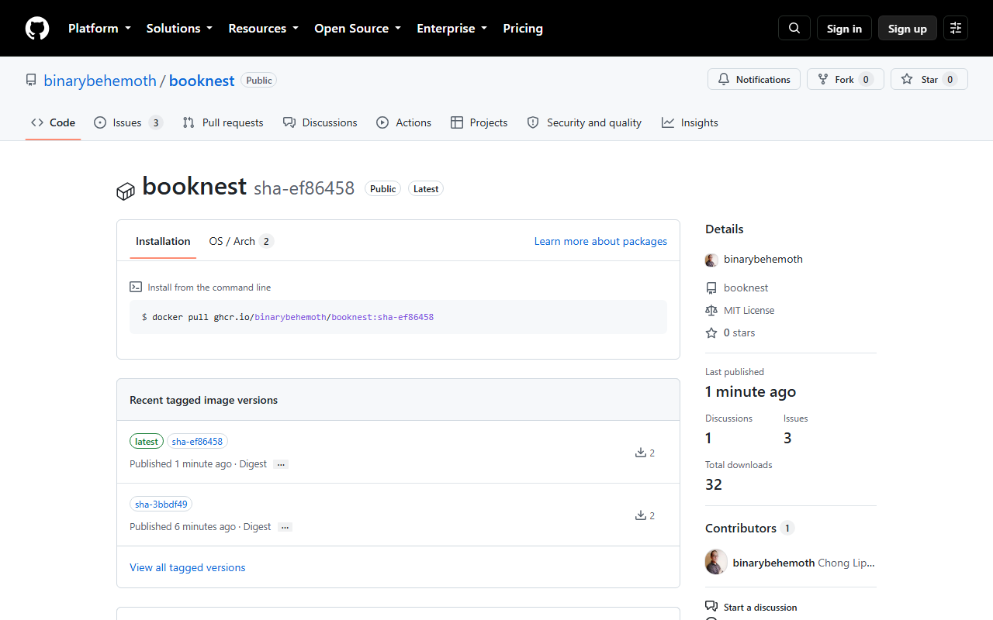Open the appearance settings icon in the header
The width and height of the screenshot is (993, 620).
(956, 29)
